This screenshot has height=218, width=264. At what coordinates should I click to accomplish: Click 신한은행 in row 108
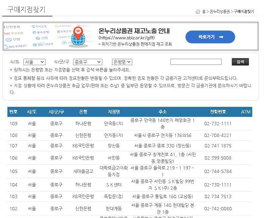click(x=83, y=135)
